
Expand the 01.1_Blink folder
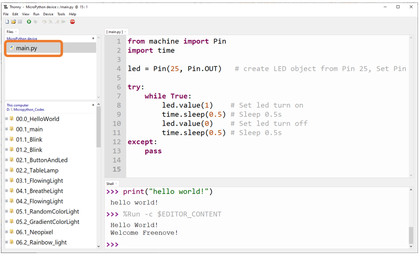(7, 139)
